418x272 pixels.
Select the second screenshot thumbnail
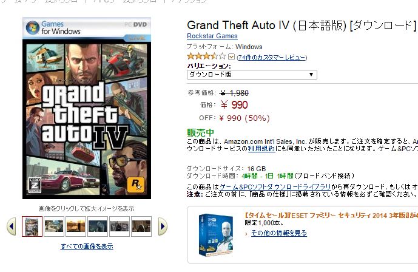[54, 226]
